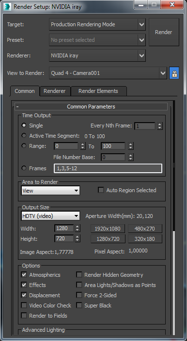Click the Range end field showing 100
Viewport: 187px width, 341px height.
[x=113, y=146]
